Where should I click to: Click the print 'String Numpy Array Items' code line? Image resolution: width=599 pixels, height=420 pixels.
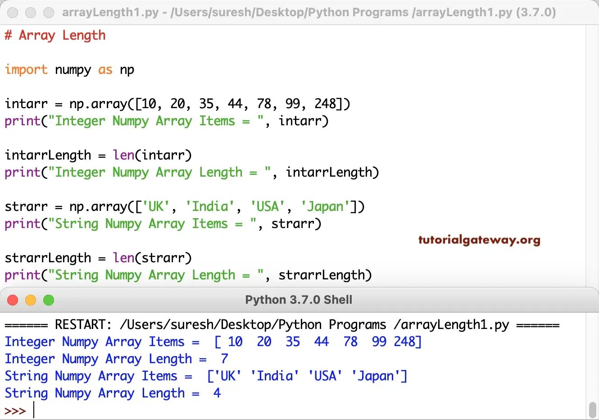tap(163, 224)
